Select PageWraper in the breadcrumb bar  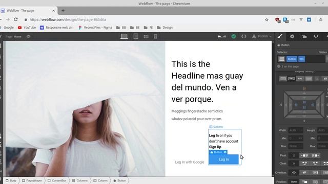point(32,180)
